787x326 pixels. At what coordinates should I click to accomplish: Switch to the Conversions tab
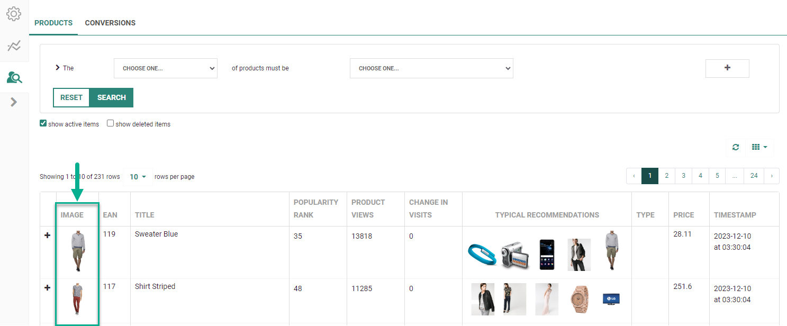point(110,23)
